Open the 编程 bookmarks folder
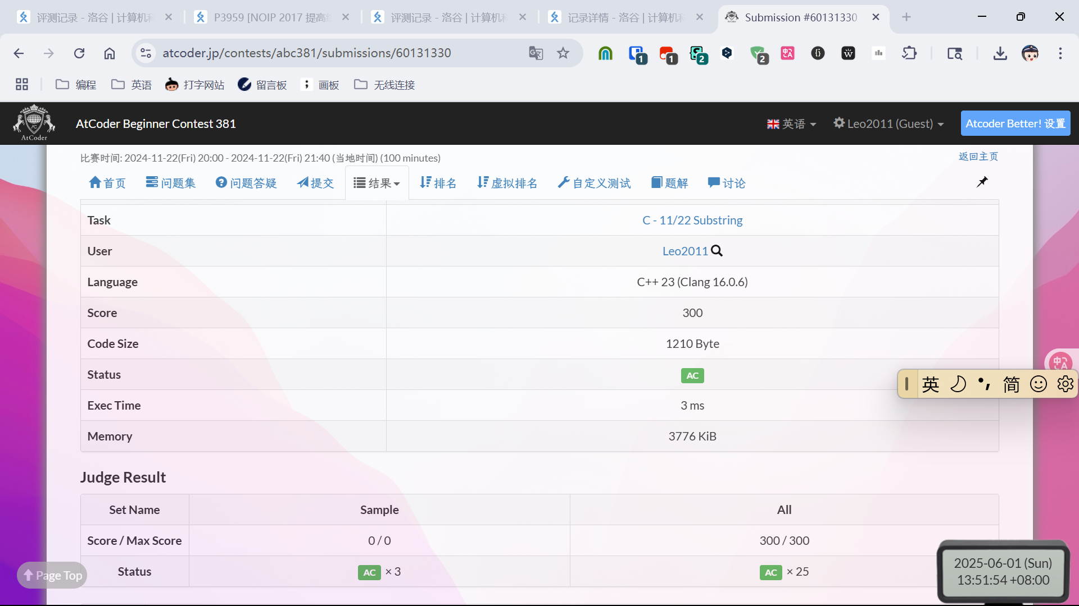1079x606 pixels. (76, 85)
